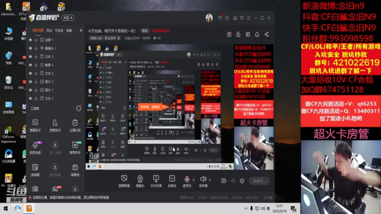Click the 直播中 streaming status button
This screenshot has height=214, width=381.
tap(259, 181)
